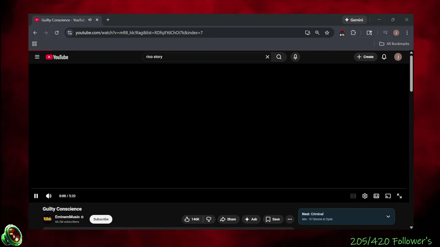
Task: Like the video showing 146K
Action: [x=192, y=219]
